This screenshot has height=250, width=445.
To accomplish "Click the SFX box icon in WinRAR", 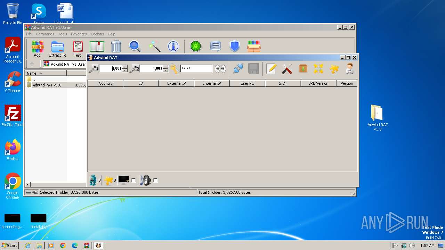I will (254, 46).
